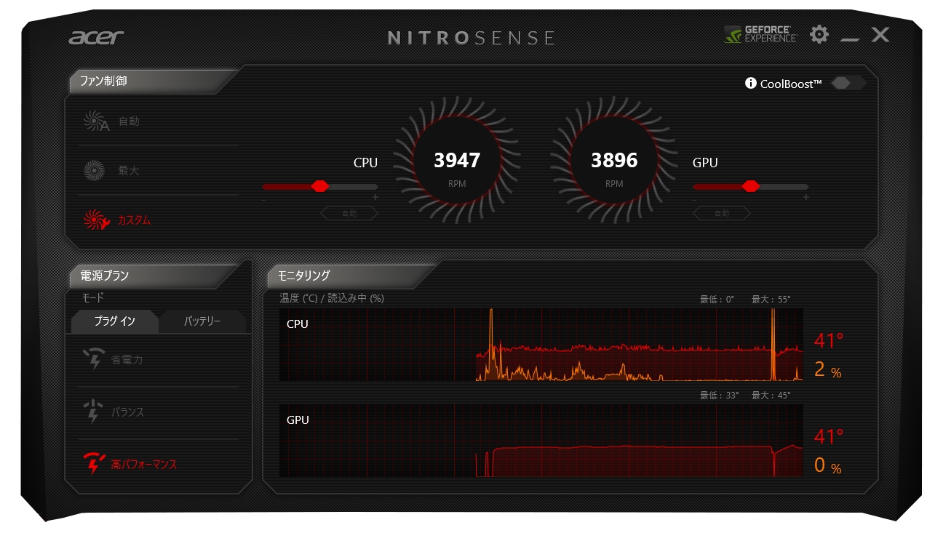Select the 自動 auto fan mode icon
Screen dimensions: 943x541
coord(96,121)
